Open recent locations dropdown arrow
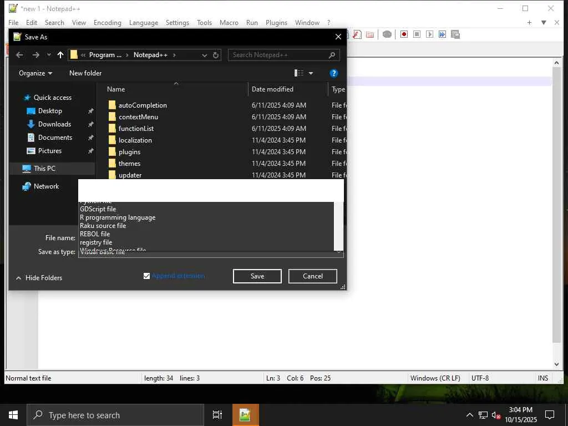568x426 pixels. (x=49, y=55)
